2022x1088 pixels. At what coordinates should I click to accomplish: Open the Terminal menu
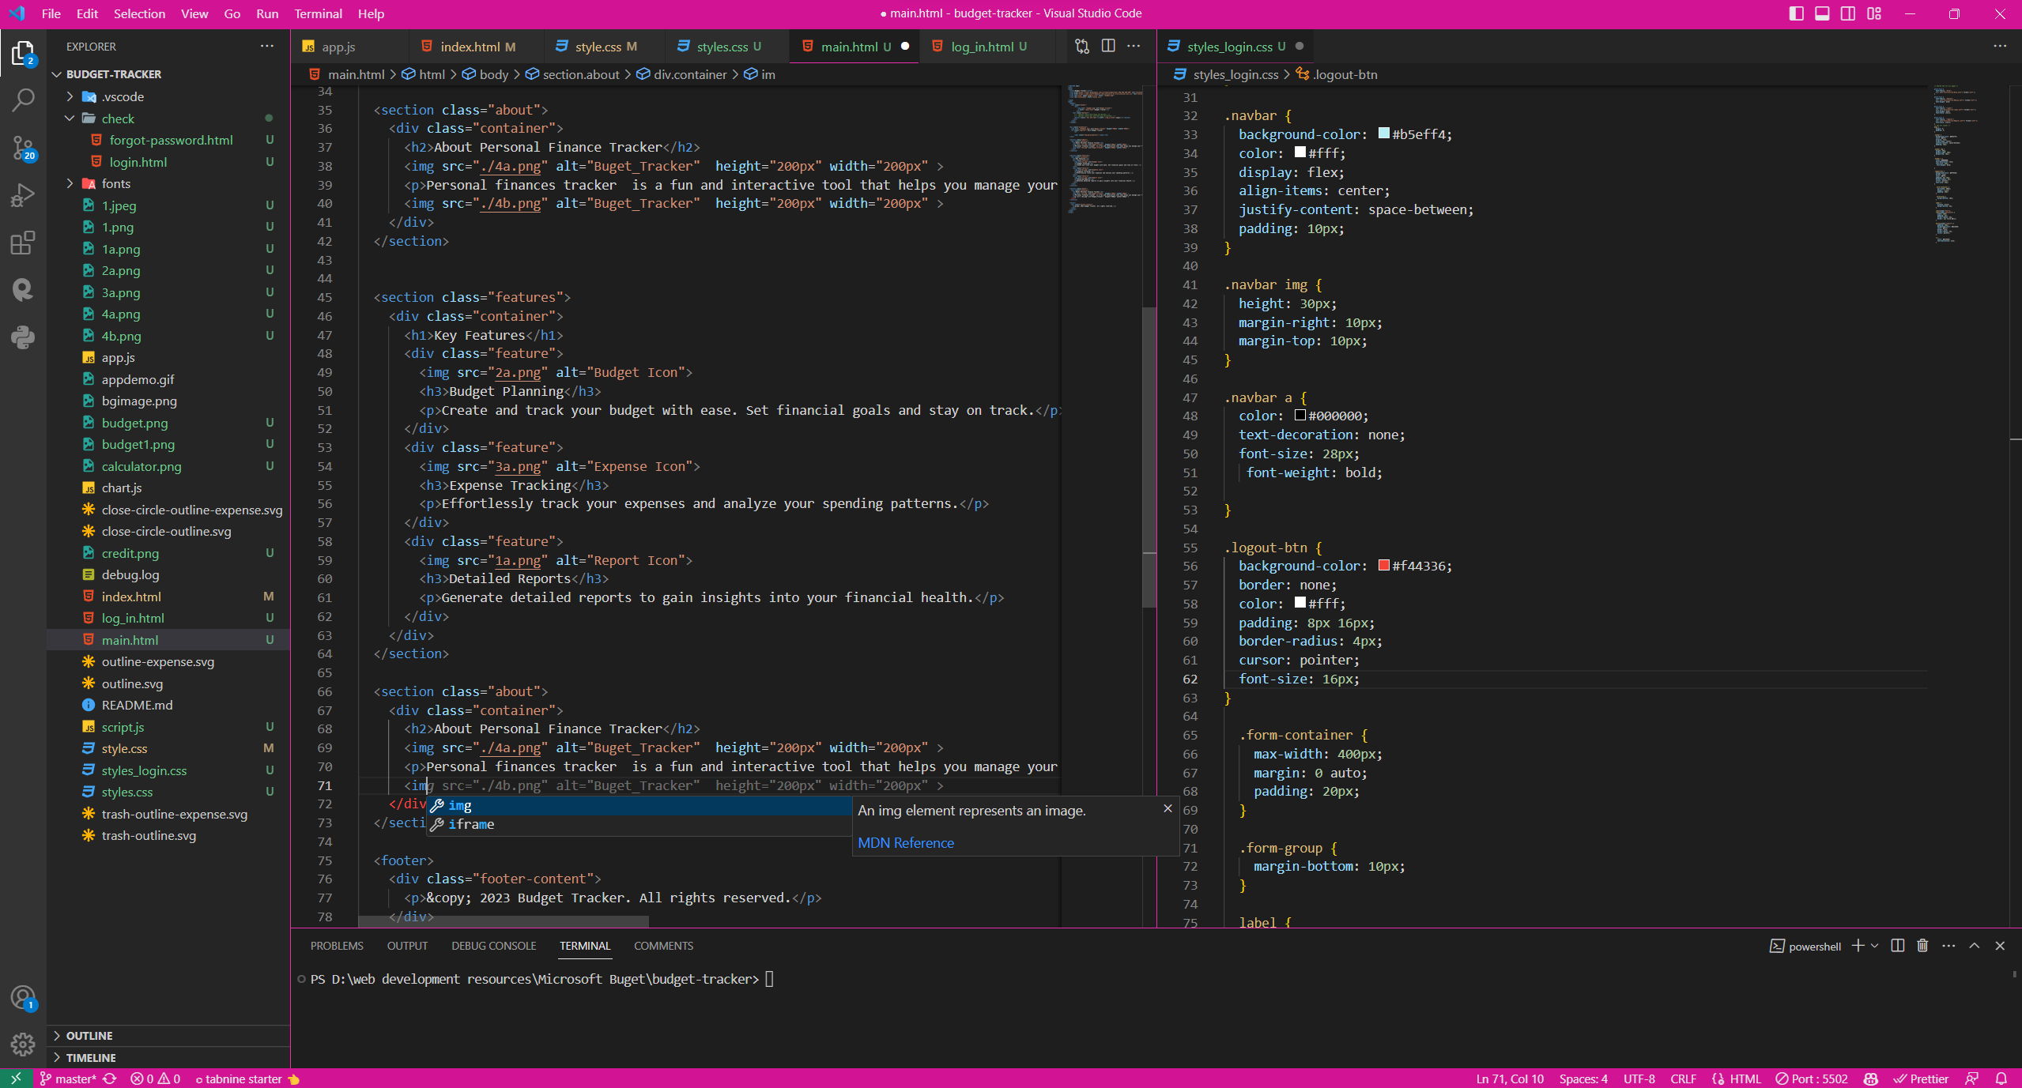click(318, 13)
